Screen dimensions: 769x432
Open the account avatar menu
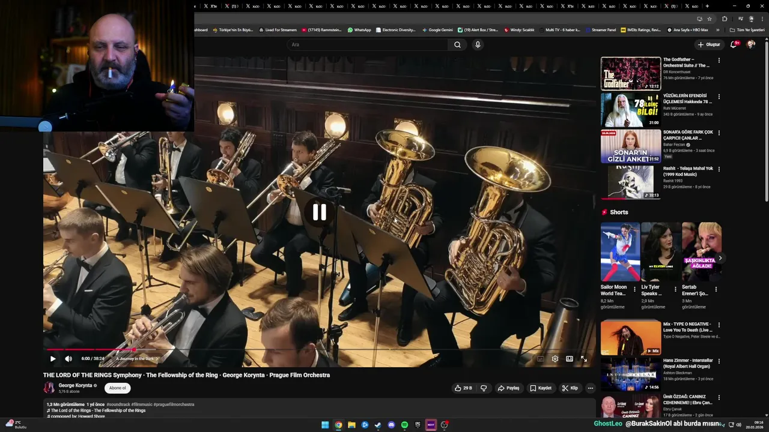pos(751,44)
